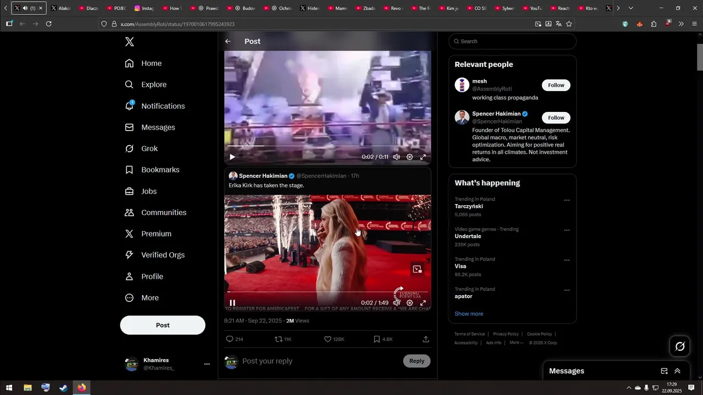The image size is (703, 395).
Task: Open Steam from taskbar
Action: 63,388
